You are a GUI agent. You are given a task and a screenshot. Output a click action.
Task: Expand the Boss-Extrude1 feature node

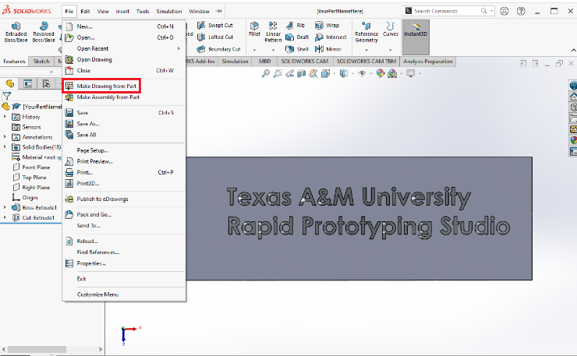tap(5, 207)
